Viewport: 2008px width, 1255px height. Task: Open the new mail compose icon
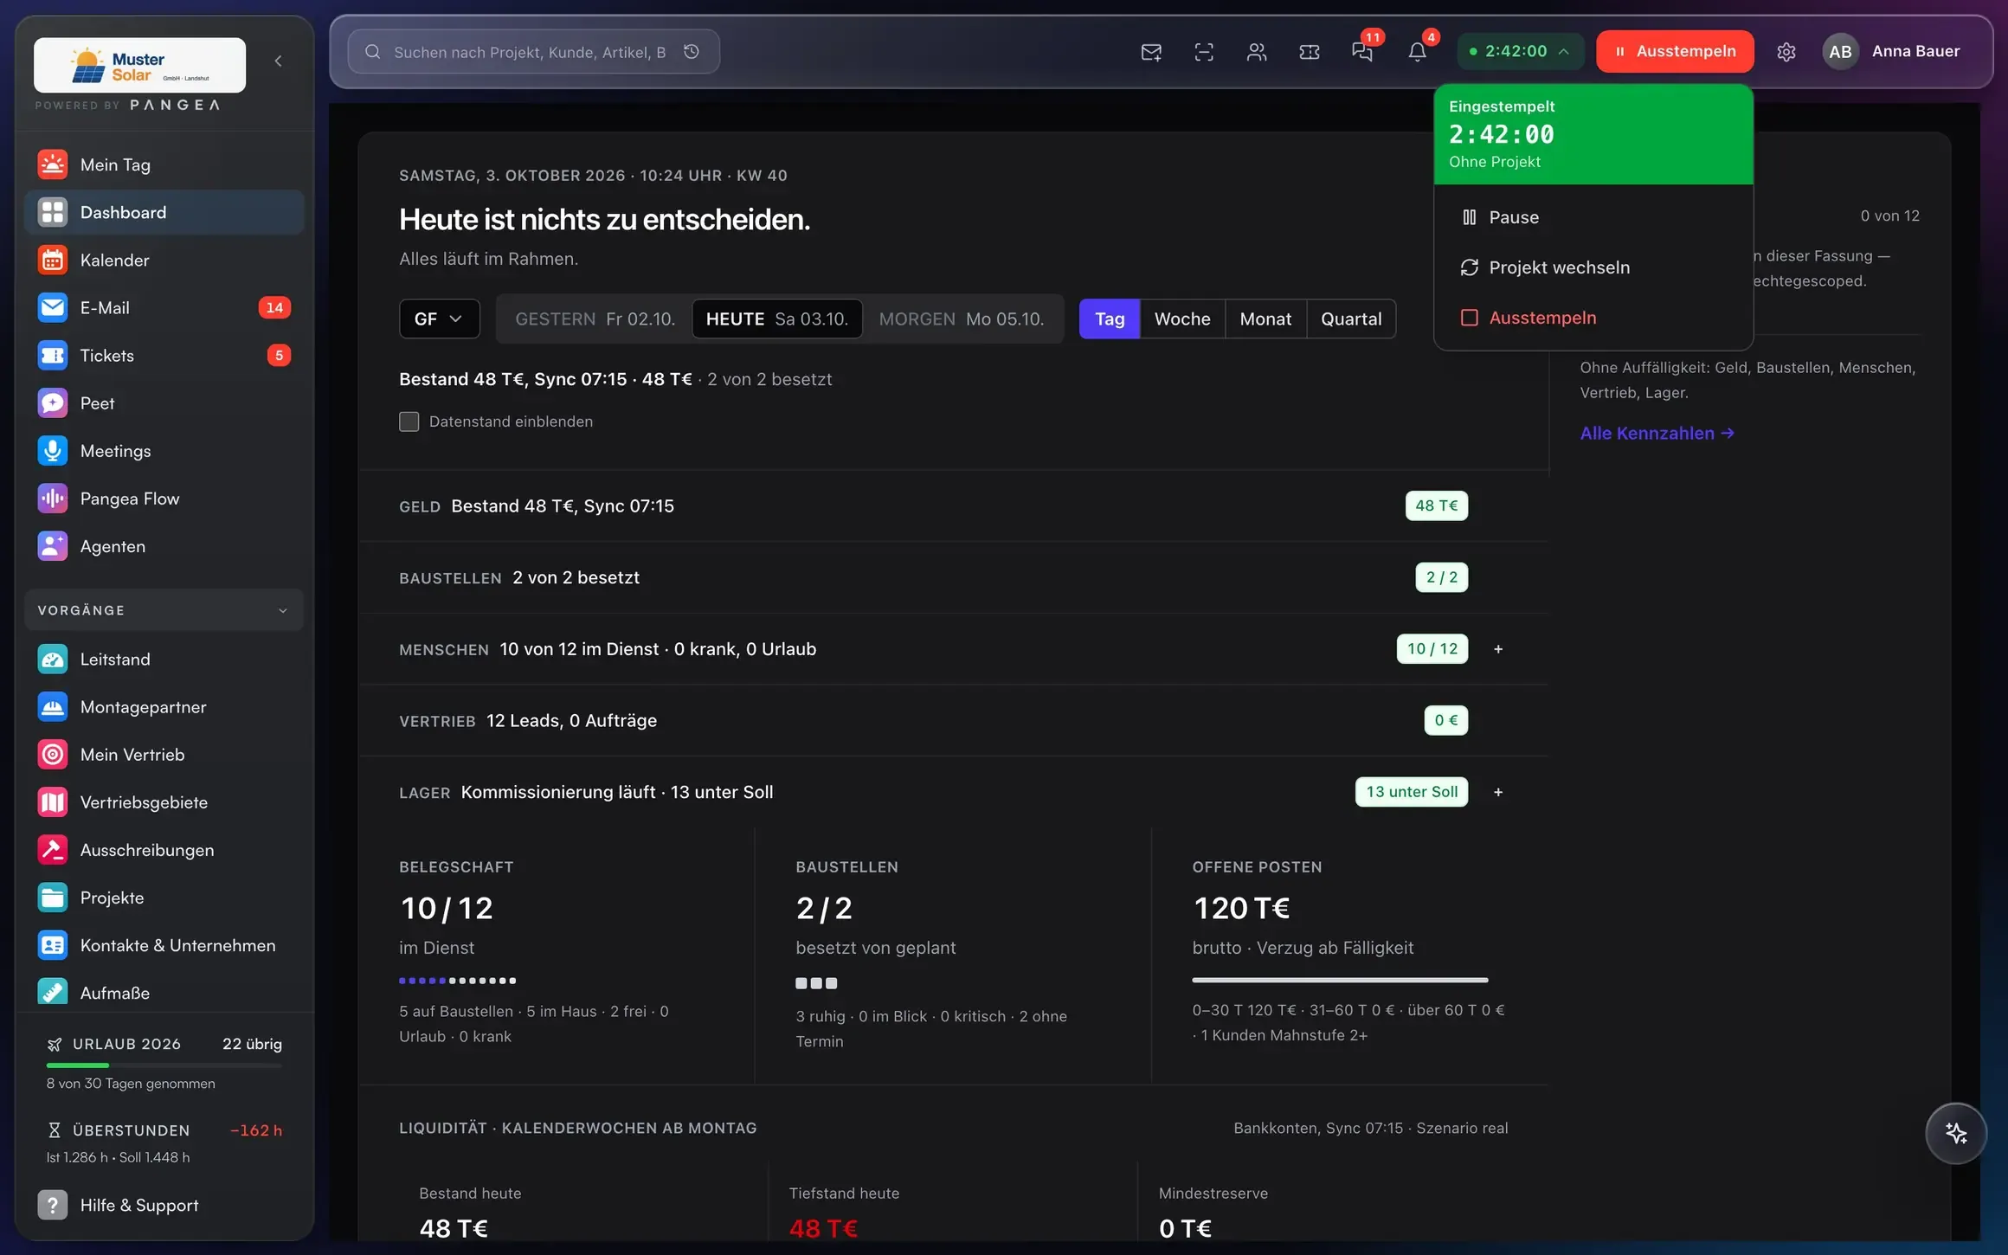(x=1150, y=52)
